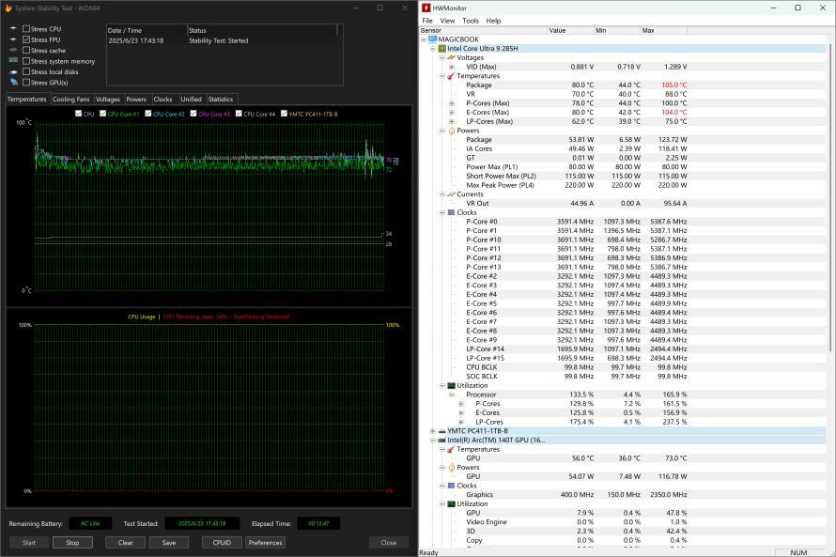This screenshot has height=557, width=836.
Task: Select the 'Short Power Max (PL2)' row
Action: [622, 176]
